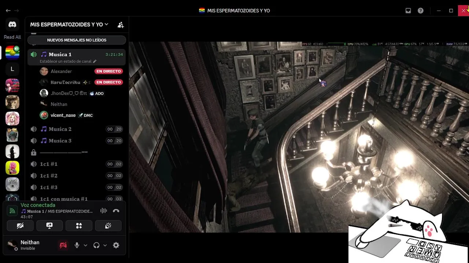Image resolution: width=469 pixels, height=263 pixels.
Task: Open User Settings gear
Action: [x=116, y=245]
